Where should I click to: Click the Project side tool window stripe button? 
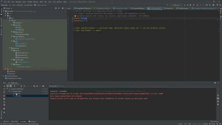1,11
